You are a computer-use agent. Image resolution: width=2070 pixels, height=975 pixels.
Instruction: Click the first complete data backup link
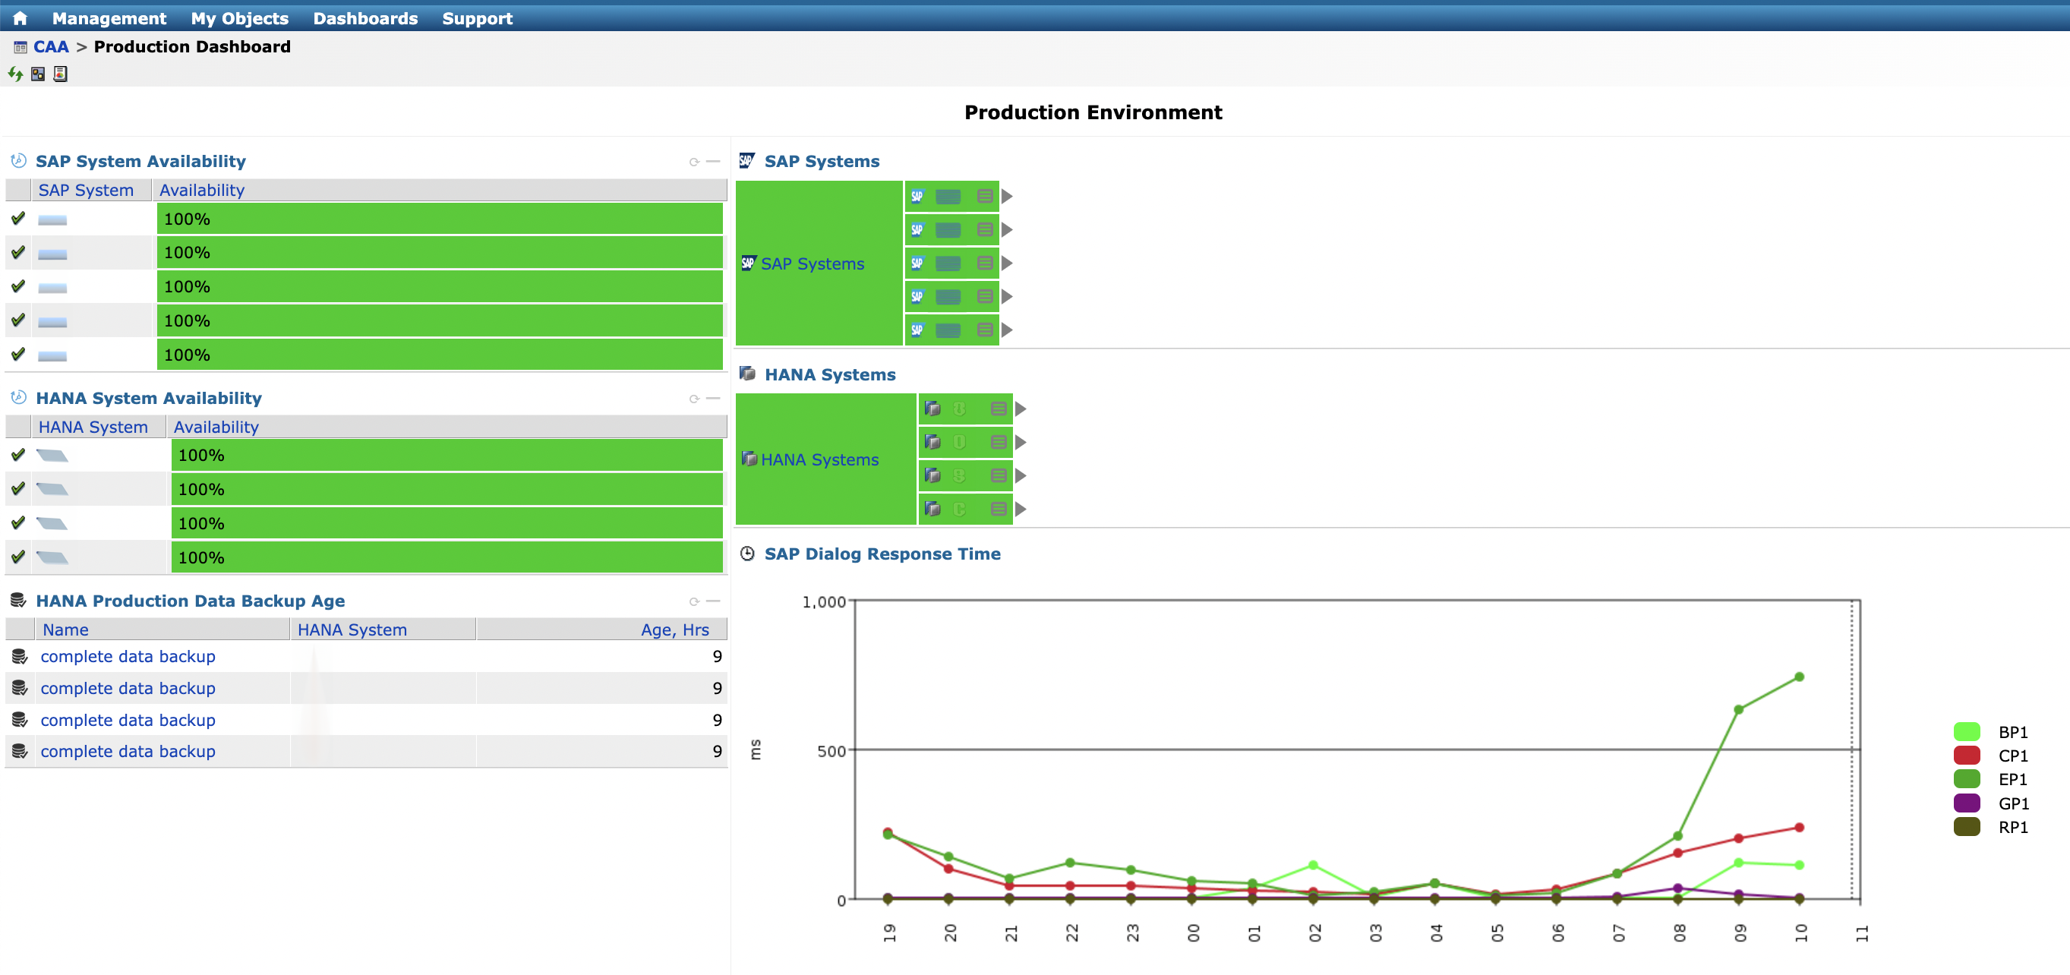tap(128, 656)
